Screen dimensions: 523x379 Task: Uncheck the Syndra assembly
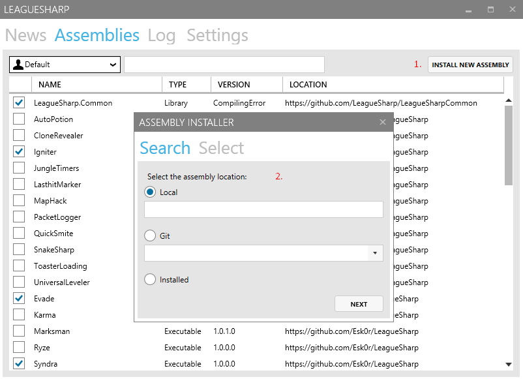coord(19,363)
